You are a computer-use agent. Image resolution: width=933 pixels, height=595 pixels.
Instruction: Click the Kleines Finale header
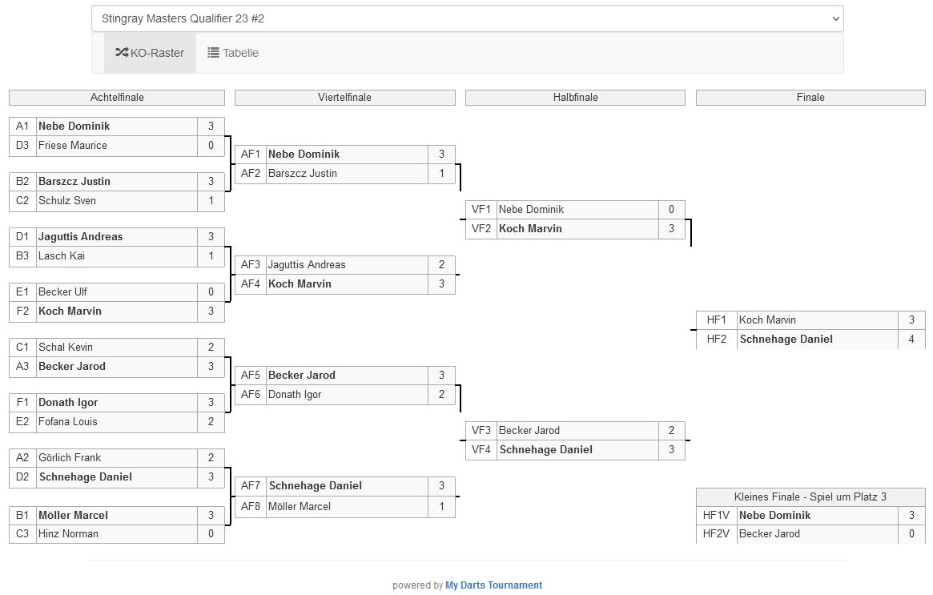[x=810, y=497]
